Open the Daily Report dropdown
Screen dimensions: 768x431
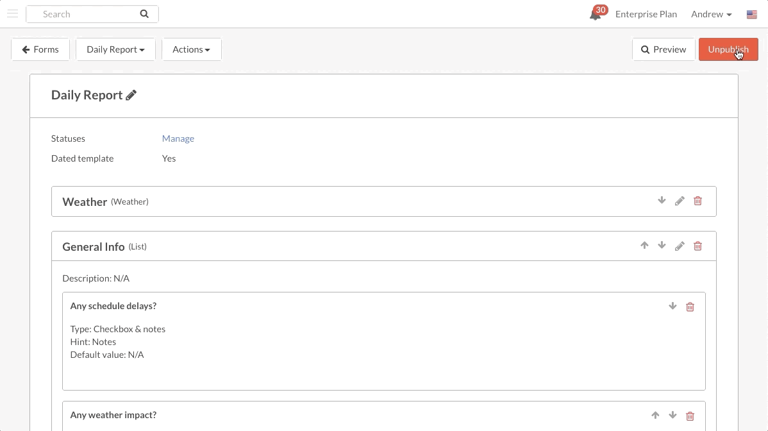(x=115, y=49)
